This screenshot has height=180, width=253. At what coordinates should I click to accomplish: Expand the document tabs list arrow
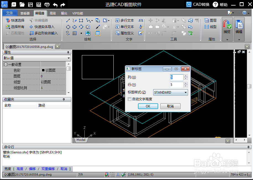point(247,47)
